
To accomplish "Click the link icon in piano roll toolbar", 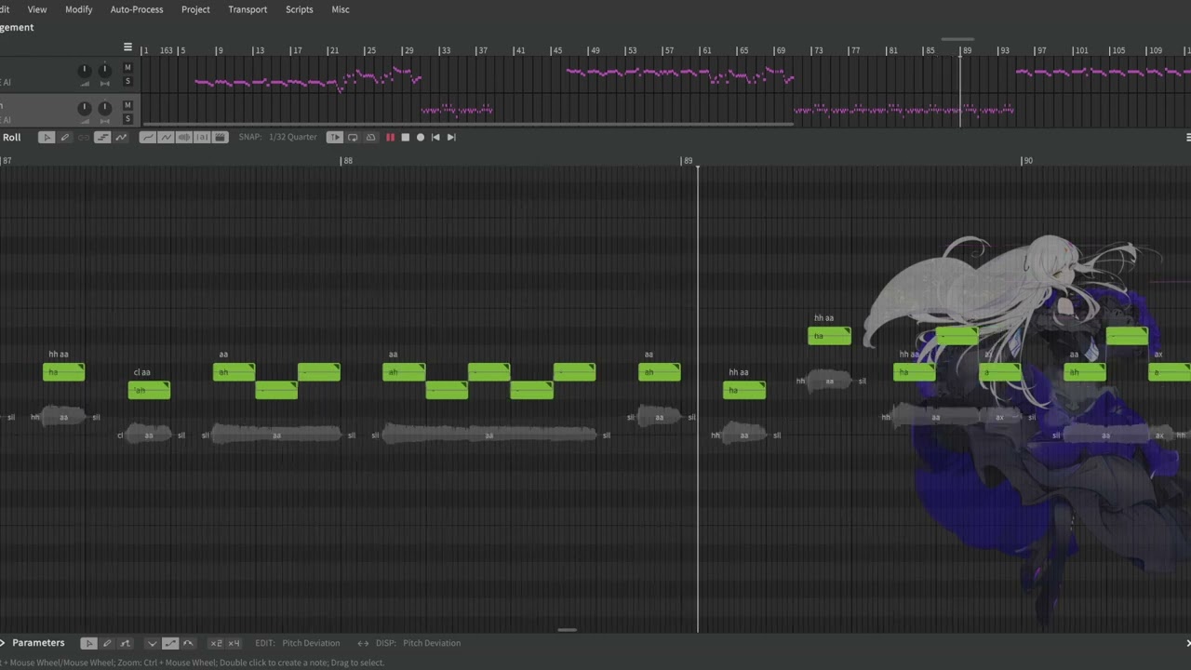I will coord(84,138).
